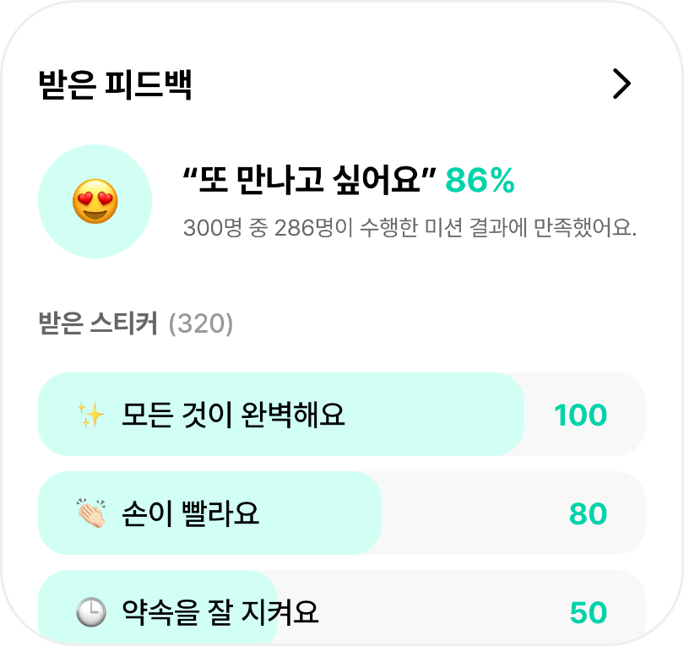Select the 받은 피드백 heading
This screenshot has width=684, height=646.
tap(115, 84)
